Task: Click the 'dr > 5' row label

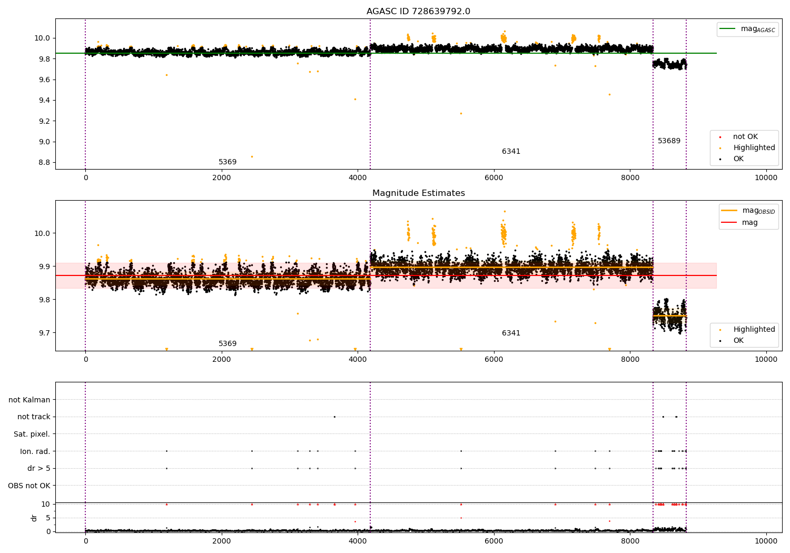Action: [39, 468]
